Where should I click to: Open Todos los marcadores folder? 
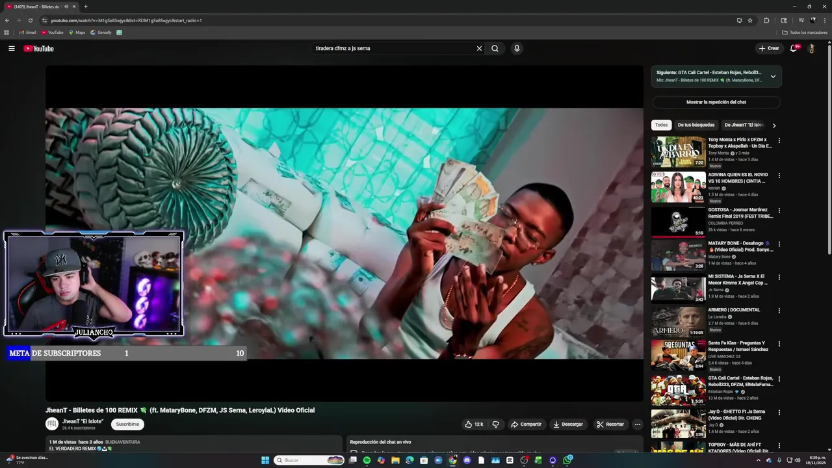pyautogui.click(x=805, y=32)
